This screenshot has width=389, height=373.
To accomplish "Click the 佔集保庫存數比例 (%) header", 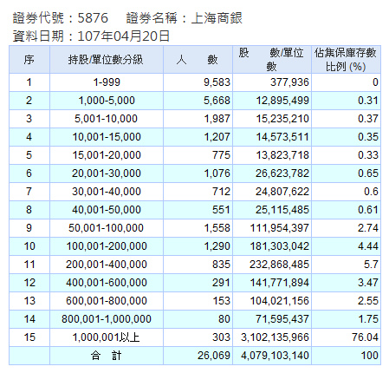I will pos(346,60).
